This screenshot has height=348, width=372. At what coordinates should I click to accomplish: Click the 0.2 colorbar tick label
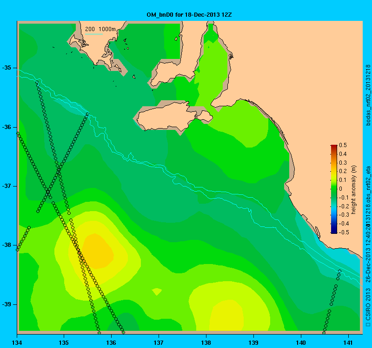pos(343,171)
